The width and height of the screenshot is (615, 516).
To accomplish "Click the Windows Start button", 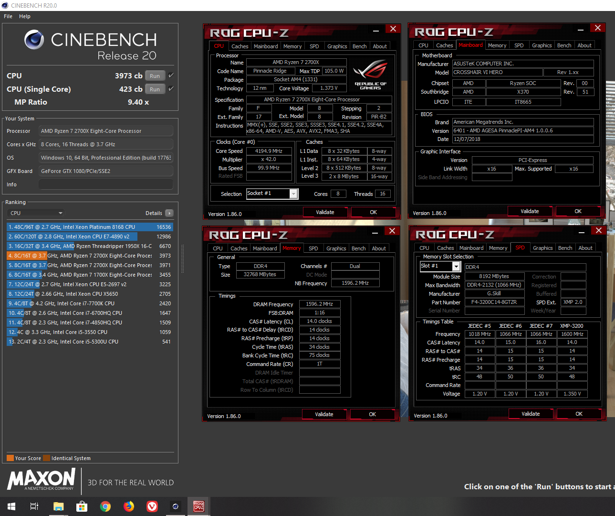I will (x=10, y=506).
